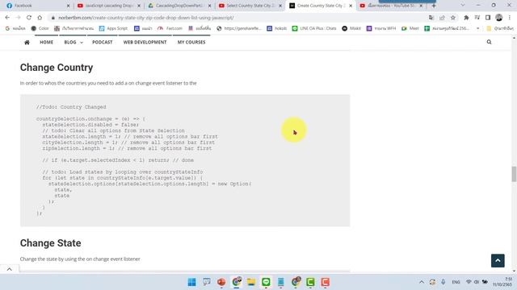Open the Windows Start menu
This screenshot has height=290, width=517.
pos(191,282)
